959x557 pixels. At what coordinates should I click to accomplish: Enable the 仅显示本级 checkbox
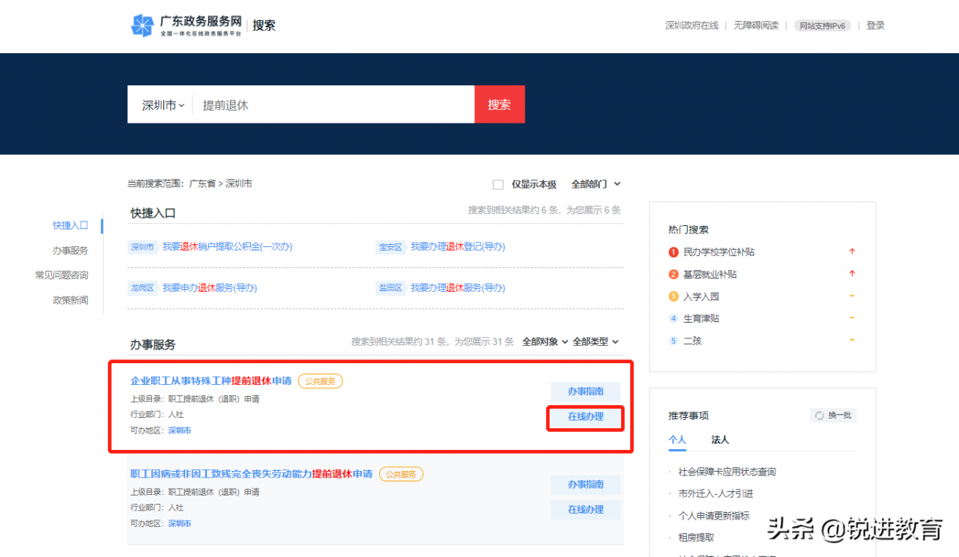497,183
